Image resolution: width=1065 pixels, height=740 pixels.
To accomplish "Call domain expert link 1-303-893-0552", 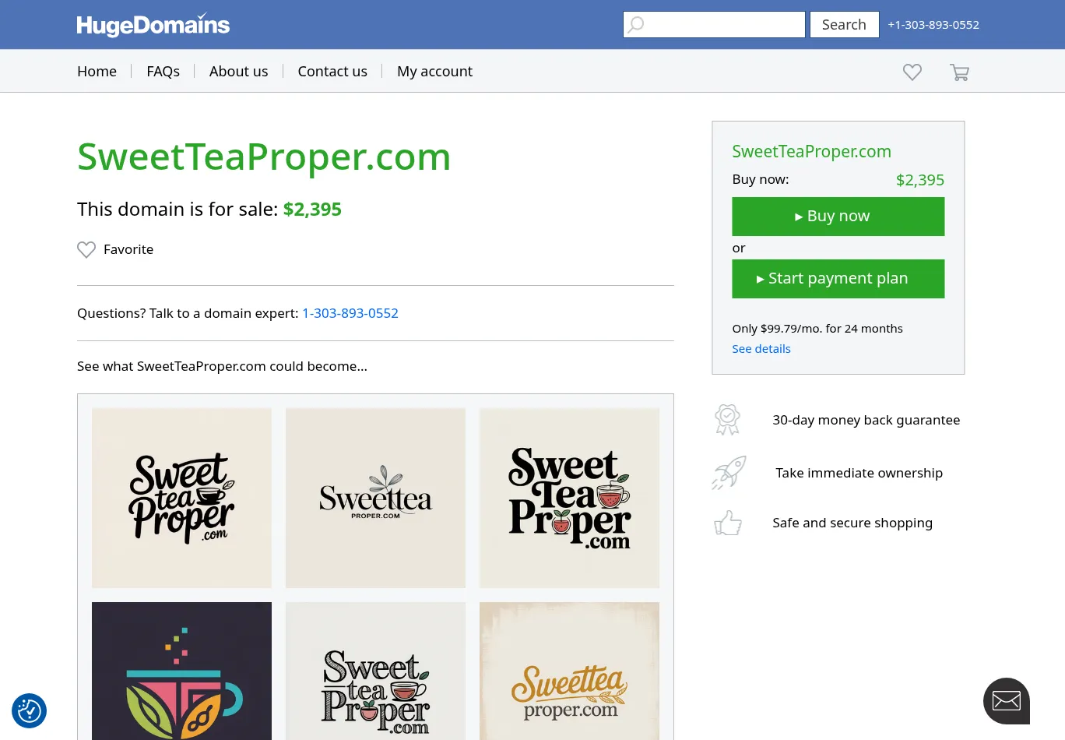I will pyautogui.click(x=350, y=313).
